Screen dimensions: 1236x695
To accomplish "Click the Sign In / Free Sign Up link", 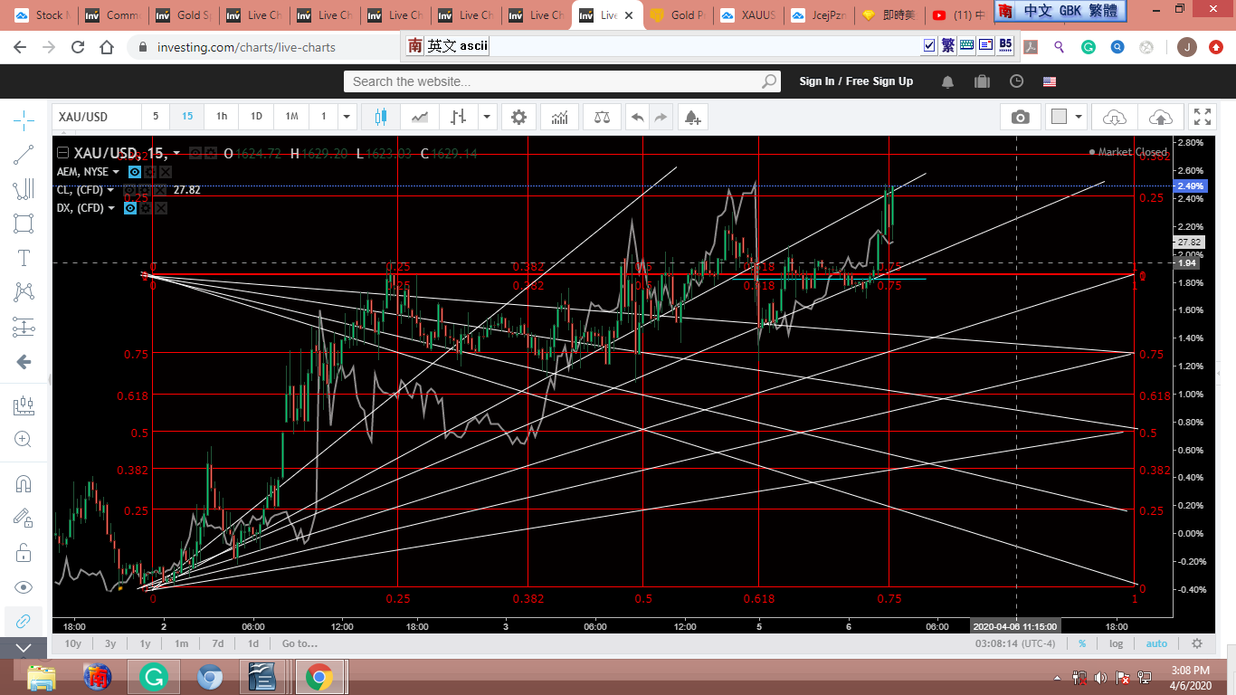I will pyautogui.click(x=856, y=81).
